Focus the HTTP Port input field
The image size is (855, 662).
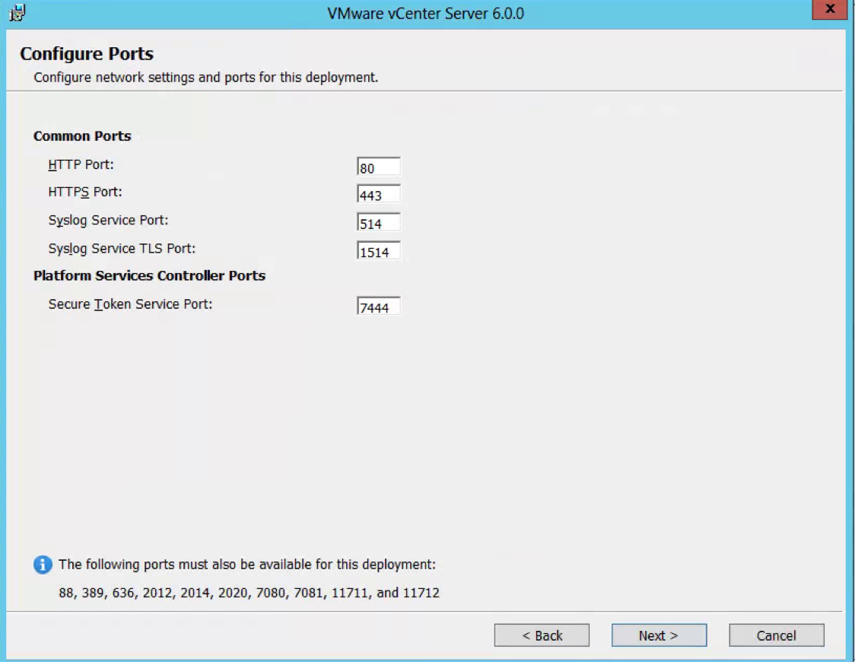click(x=378, y=167)
